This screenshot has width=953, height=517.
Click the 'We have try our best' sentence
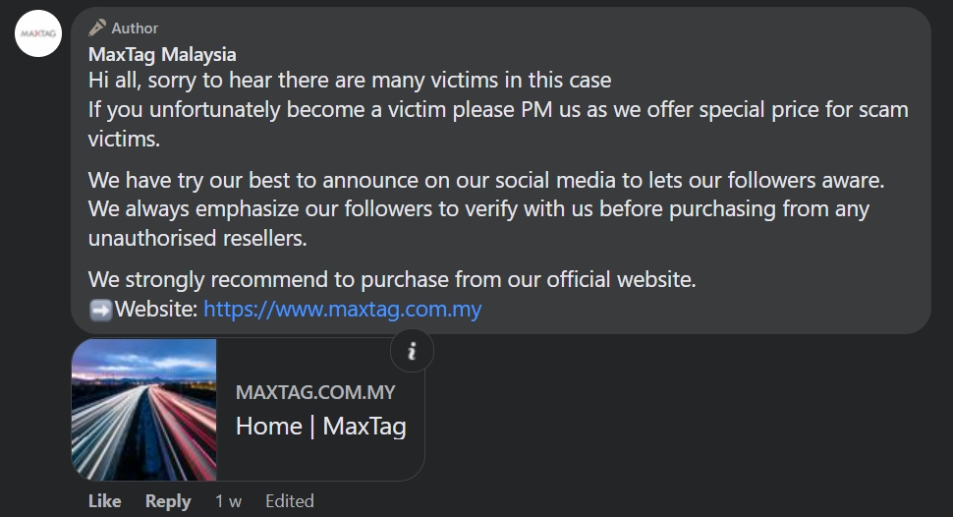click(486, 181)
